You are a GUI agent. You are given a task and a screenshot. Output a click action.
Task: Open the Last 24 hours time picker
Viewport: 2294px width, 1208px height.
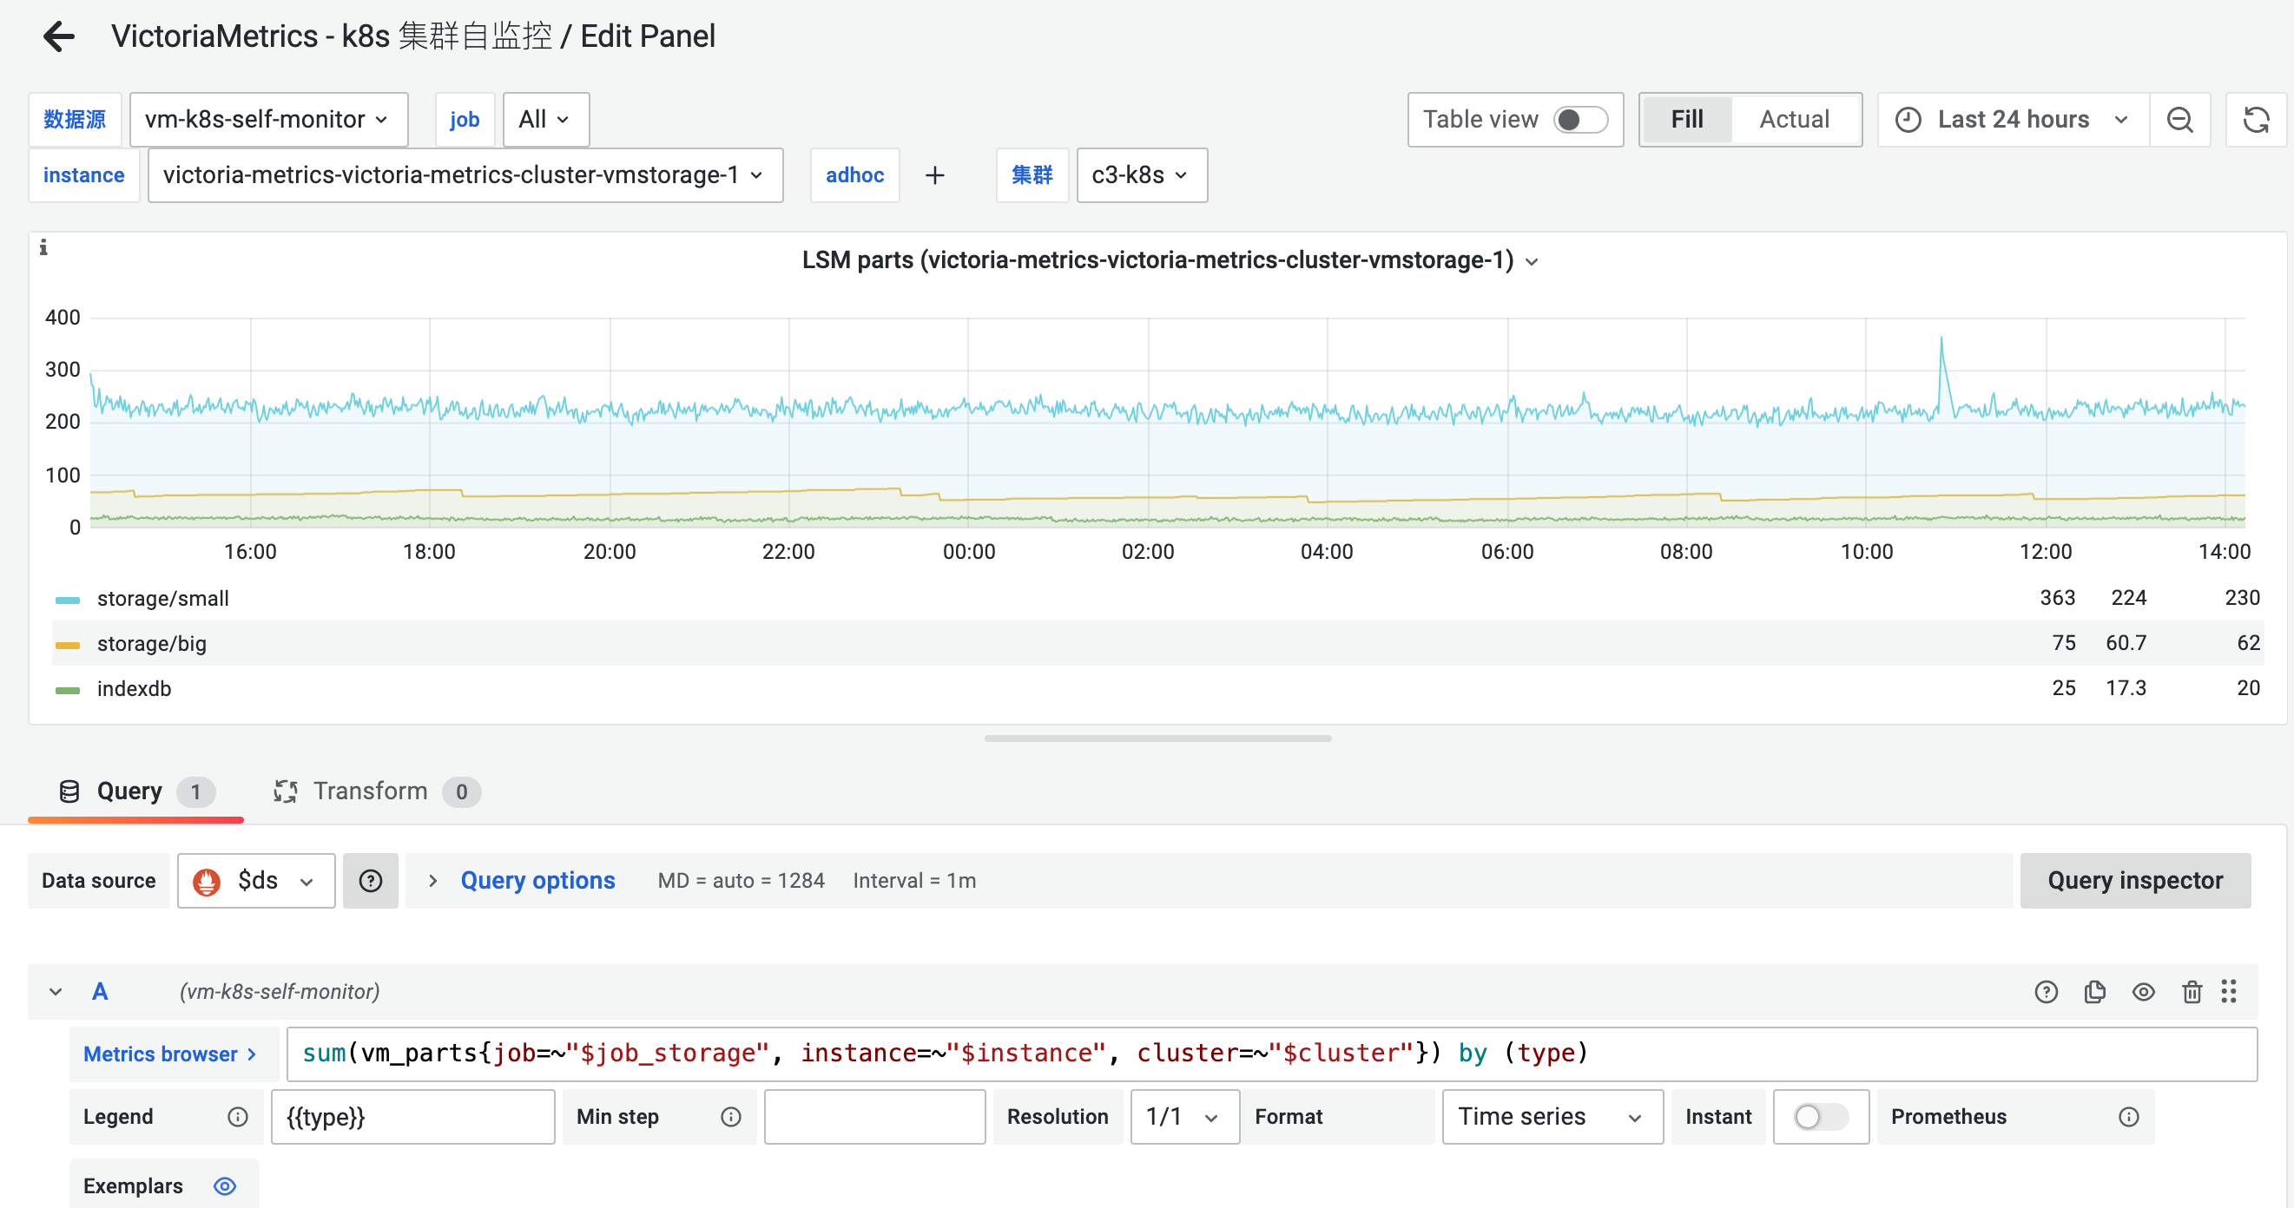[2012, 119]
